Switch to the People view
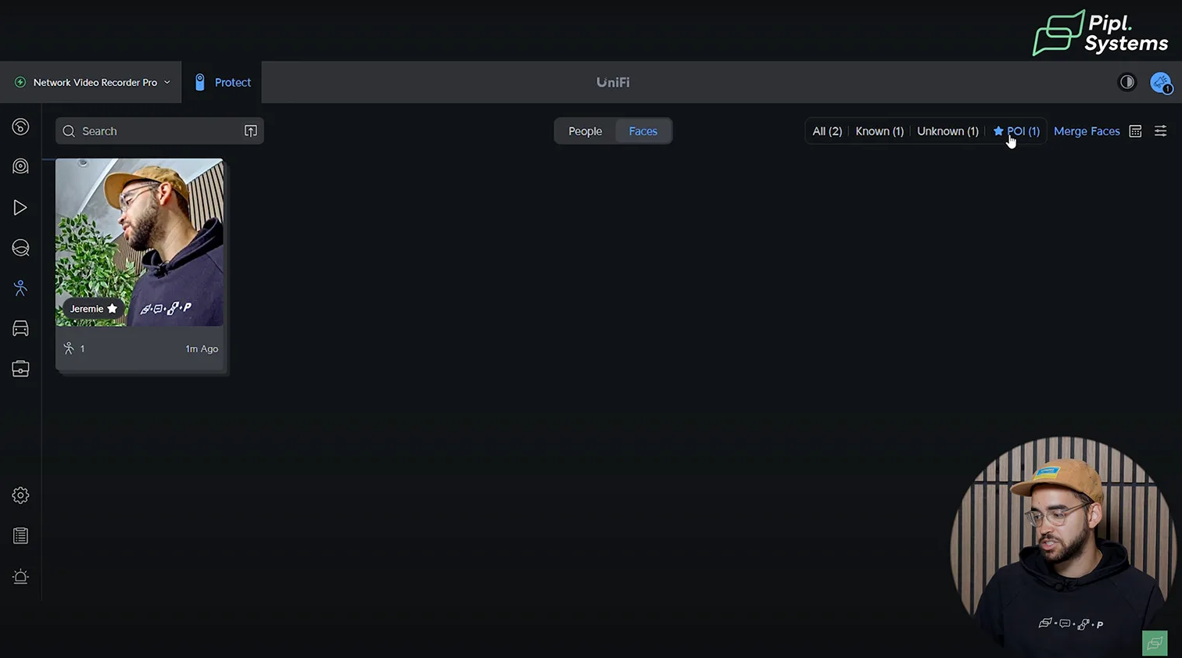 (585, 131)
